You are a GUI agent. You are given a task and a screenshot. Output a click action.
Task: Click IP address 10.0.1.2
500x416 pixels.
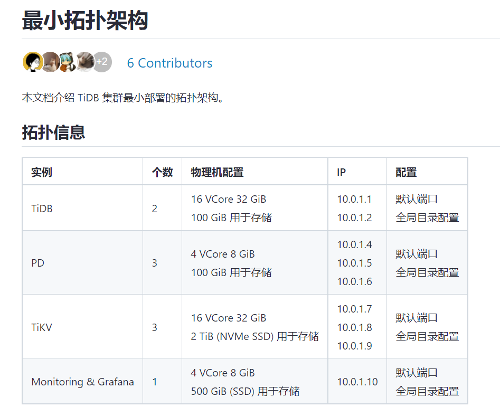[354, 218]
